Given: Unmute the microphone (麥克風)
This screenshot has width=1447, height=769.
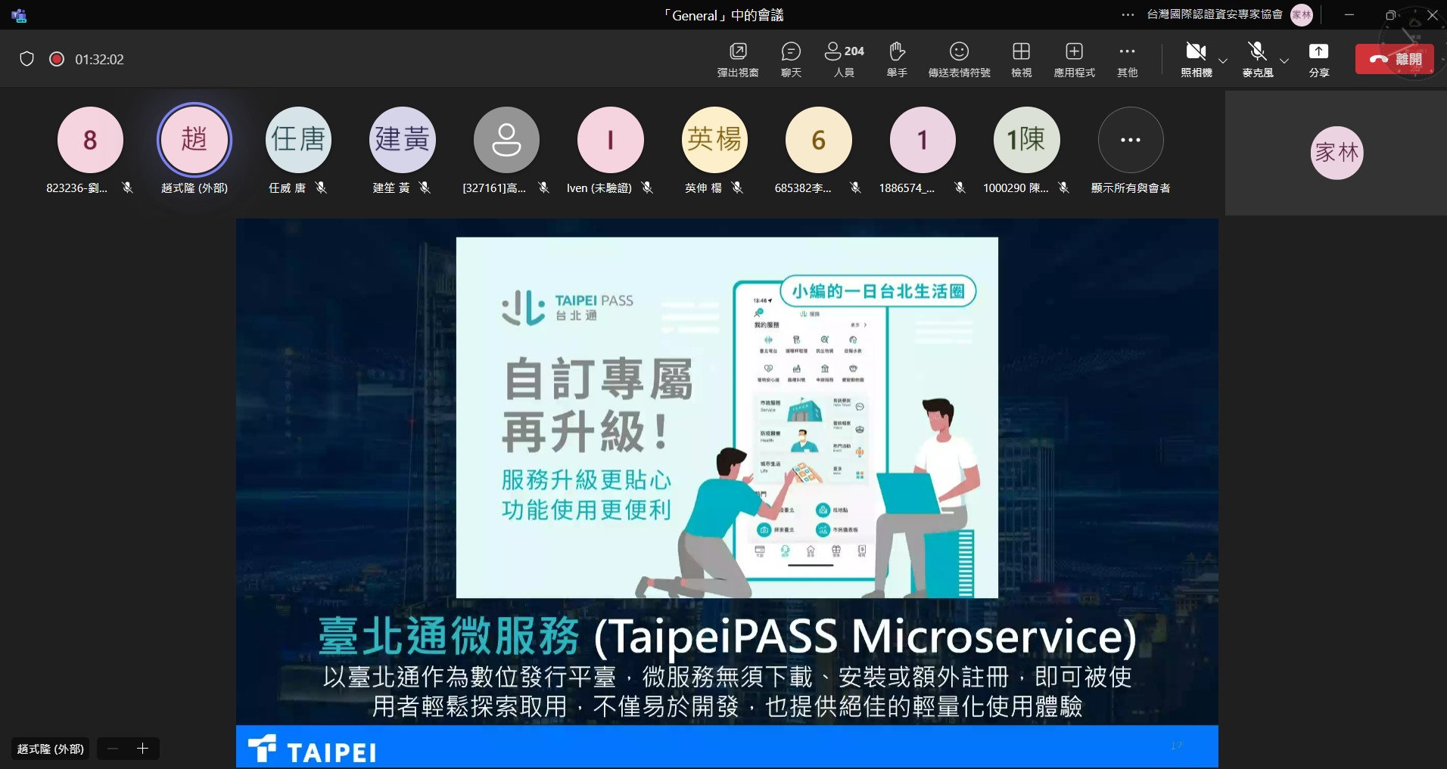Looking at the screenshot, I should pos(1257,59).
